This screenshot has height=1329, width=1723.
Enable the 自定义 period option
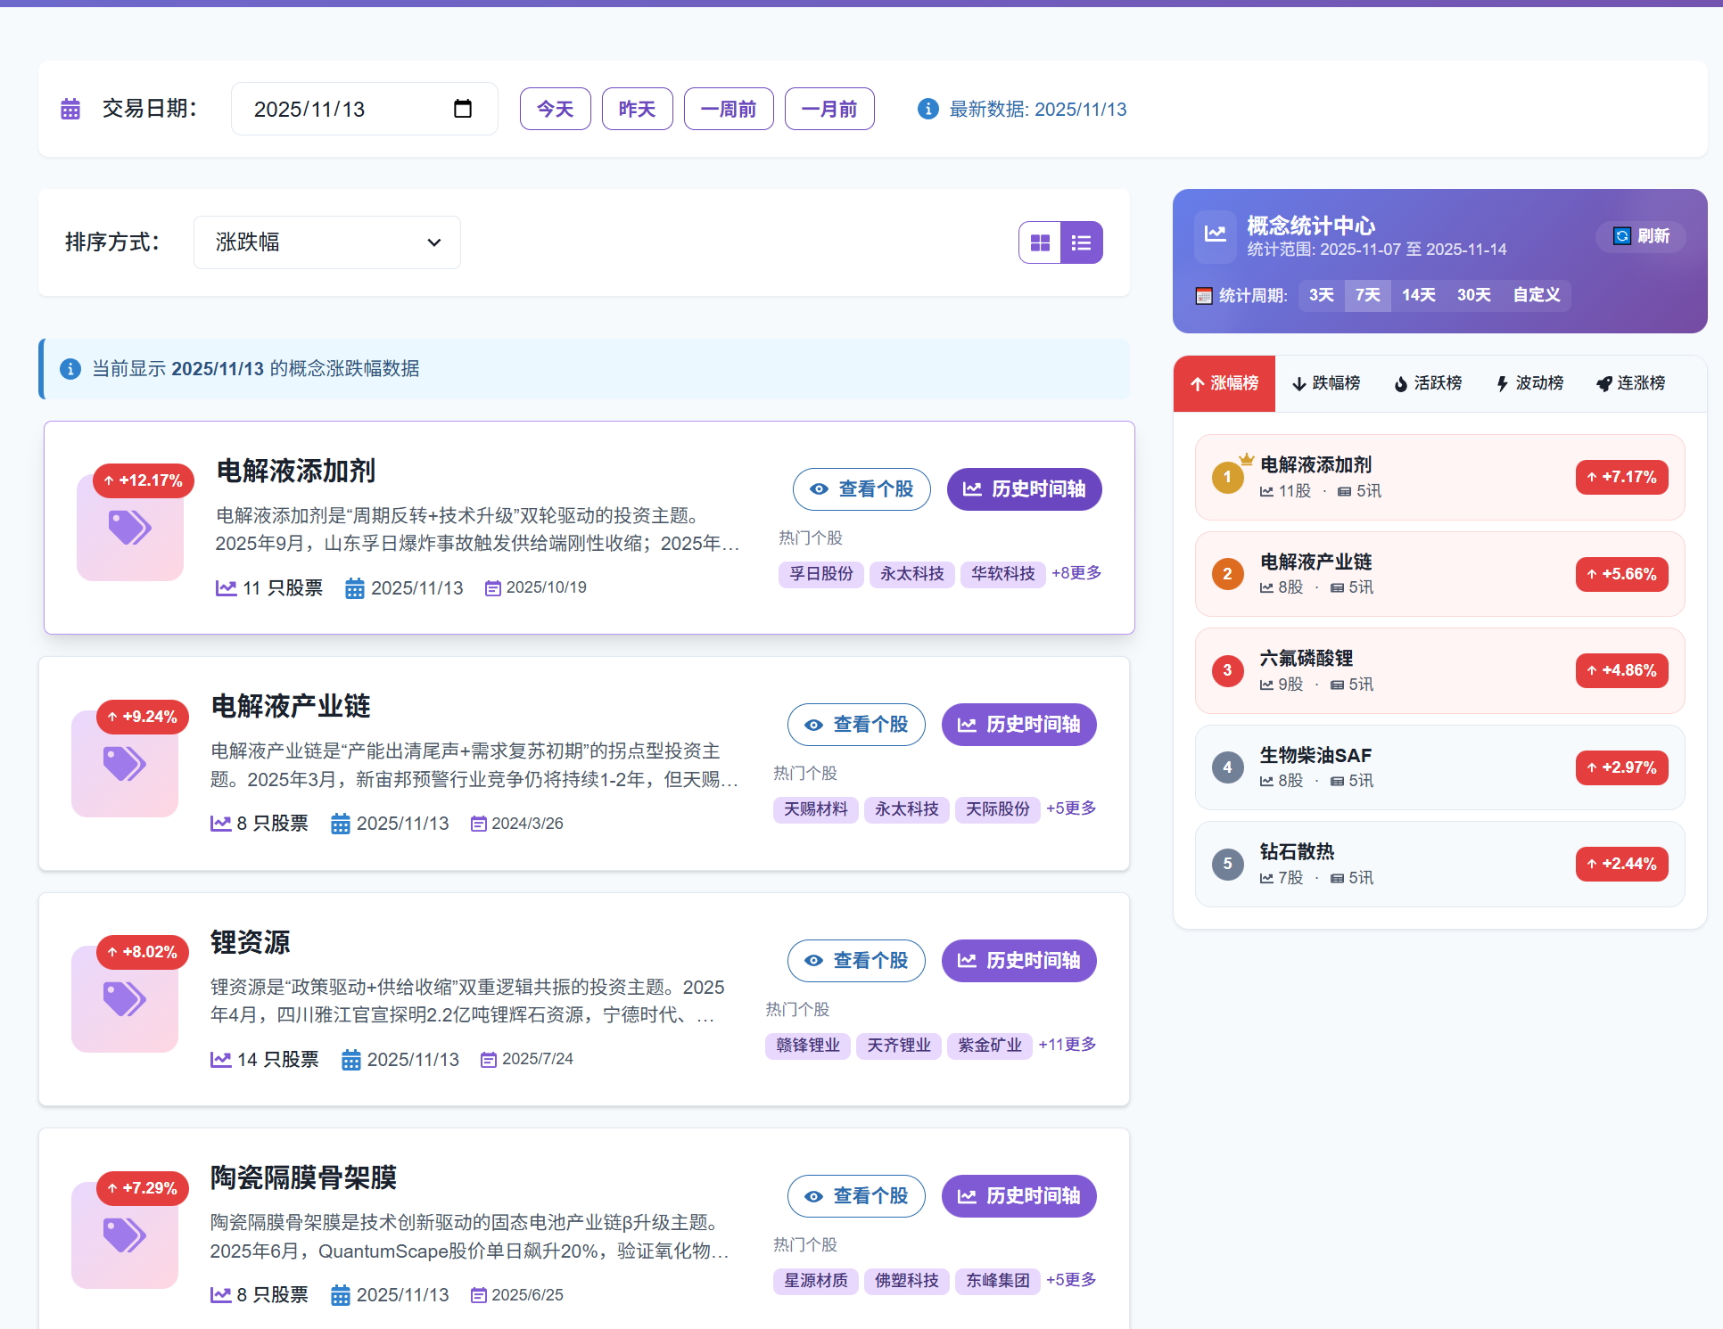click(1536, 295)
